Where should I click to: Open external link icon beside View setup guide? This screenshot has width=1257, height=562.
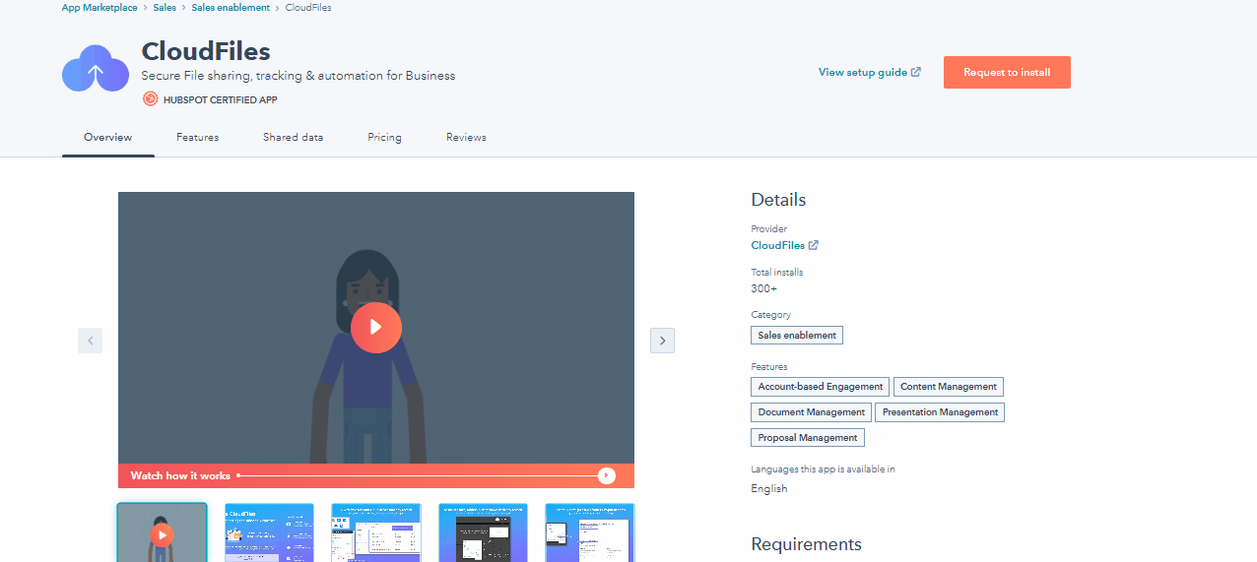click(x=916, y=72)
